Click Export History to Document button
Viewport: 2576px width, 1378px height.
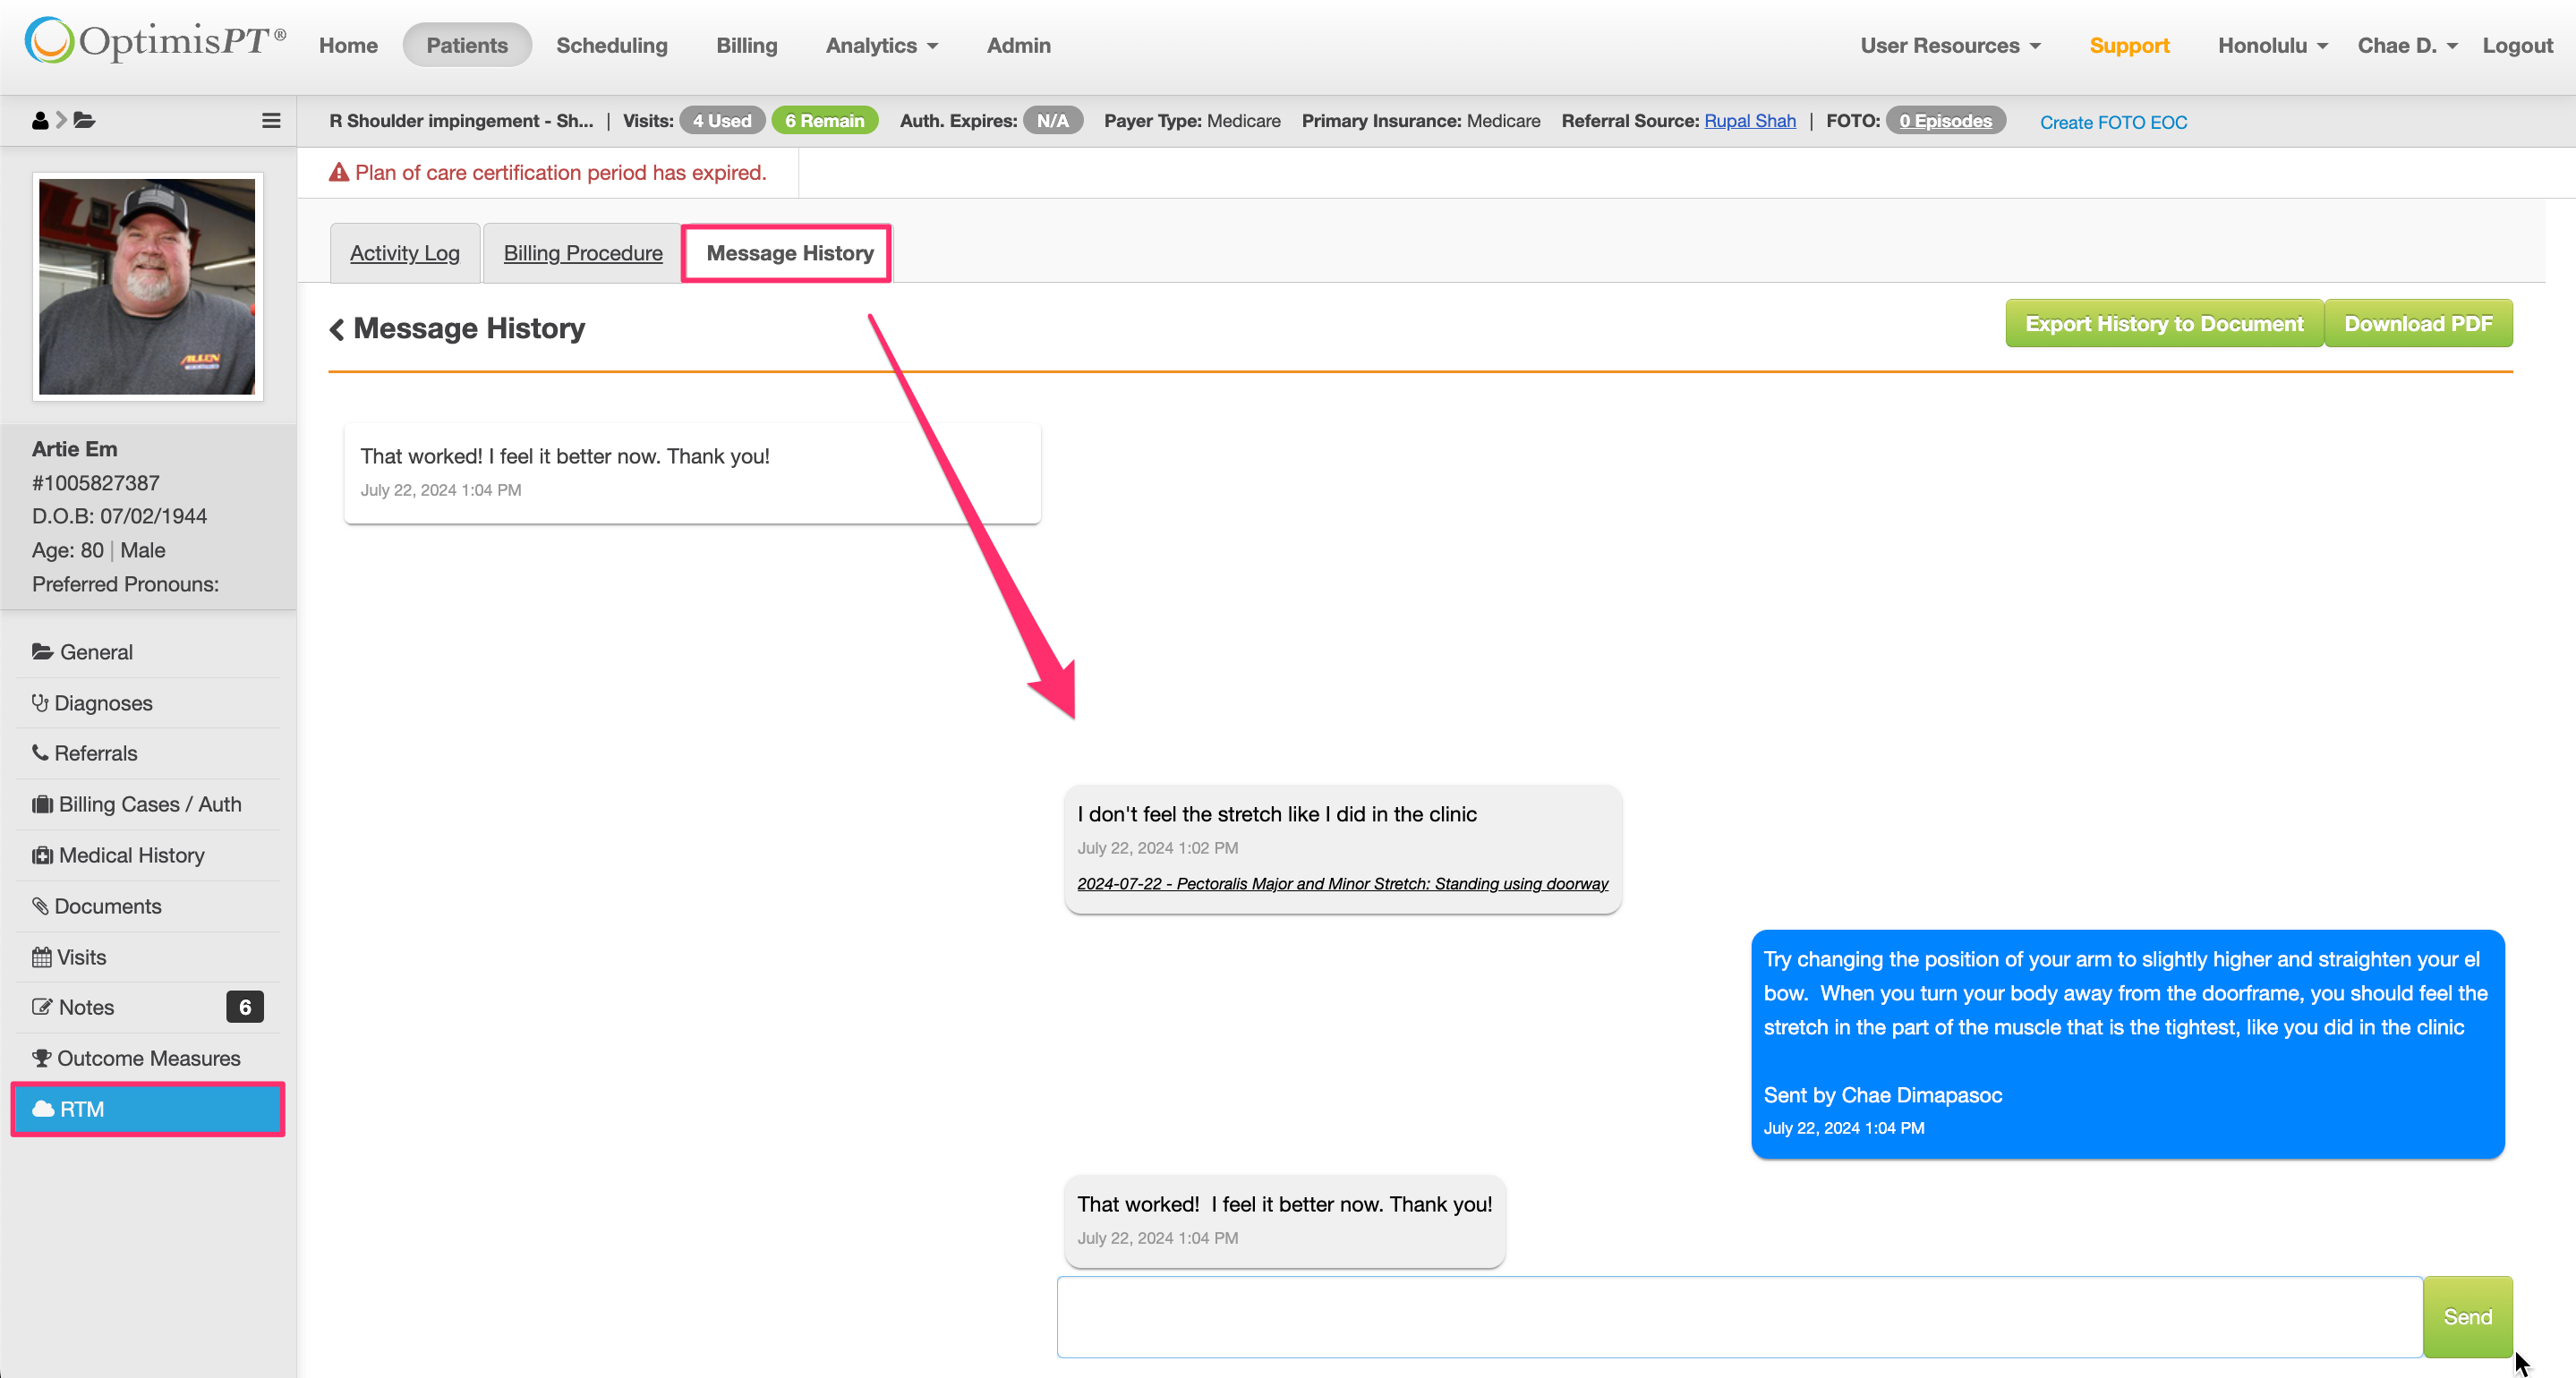click(2163, 324)
